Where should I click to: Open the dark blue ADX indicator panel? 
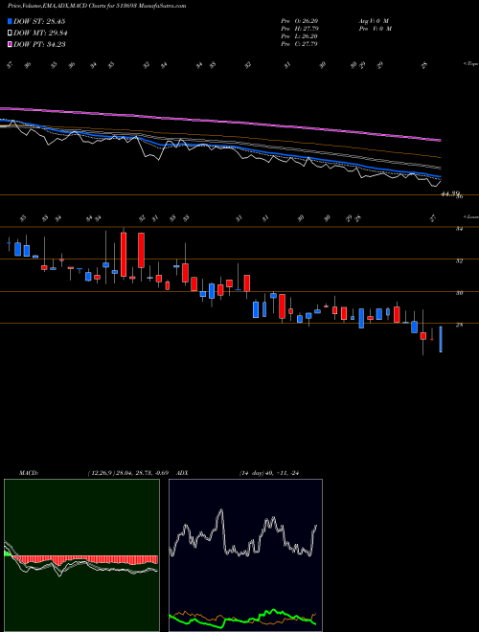[245, 555]
